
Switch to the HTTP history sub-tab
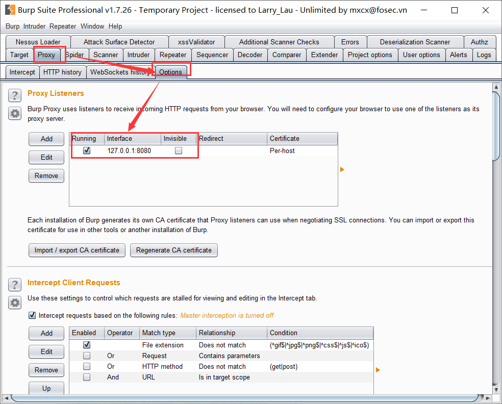(62, 72)
